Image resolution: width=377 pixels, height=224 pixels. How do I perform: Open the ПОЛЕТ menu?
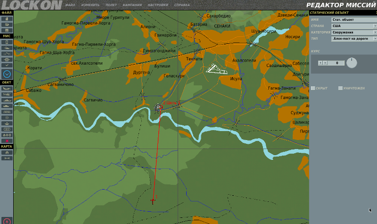(111, 5)
